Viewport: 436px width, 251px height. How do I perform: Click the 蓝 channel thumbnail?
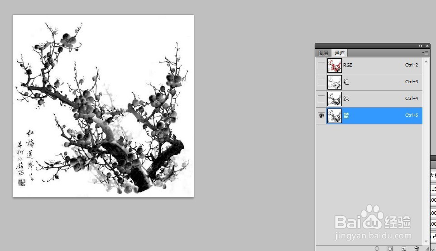coord(334,115)
